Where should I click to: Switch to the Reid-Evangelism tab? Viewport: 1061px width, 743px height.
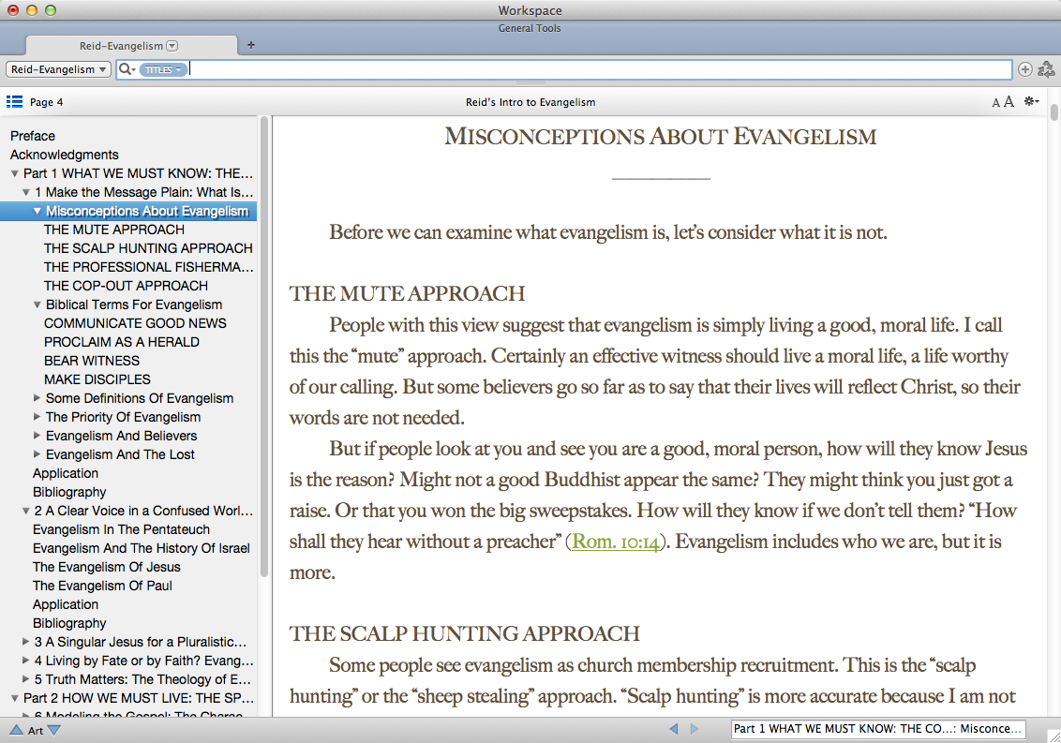click(122, 45)
